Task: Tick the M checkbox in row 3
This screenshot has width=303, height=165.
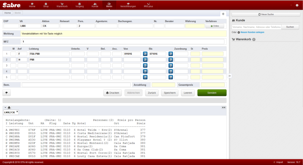Action: 13,65
